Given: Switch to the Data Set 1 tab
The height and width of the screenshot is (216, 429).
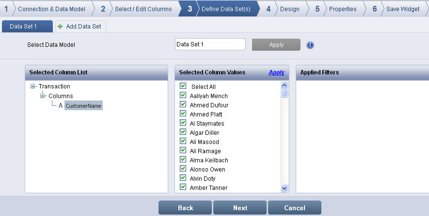Looking at the screenshot, I should click(x=23, y=27).
